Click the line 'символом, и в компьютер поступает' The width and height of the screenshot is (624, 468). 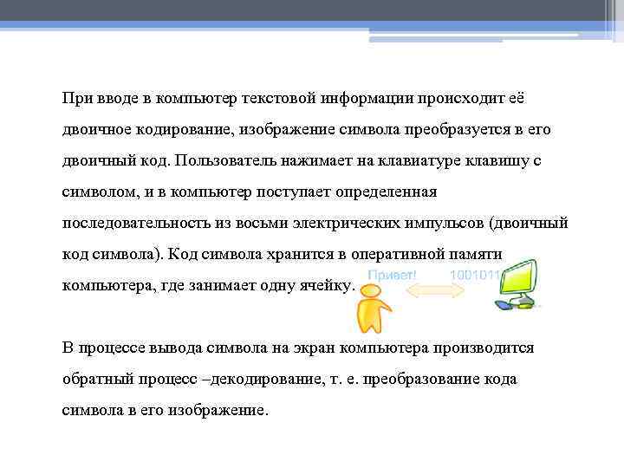click(250, 192)
